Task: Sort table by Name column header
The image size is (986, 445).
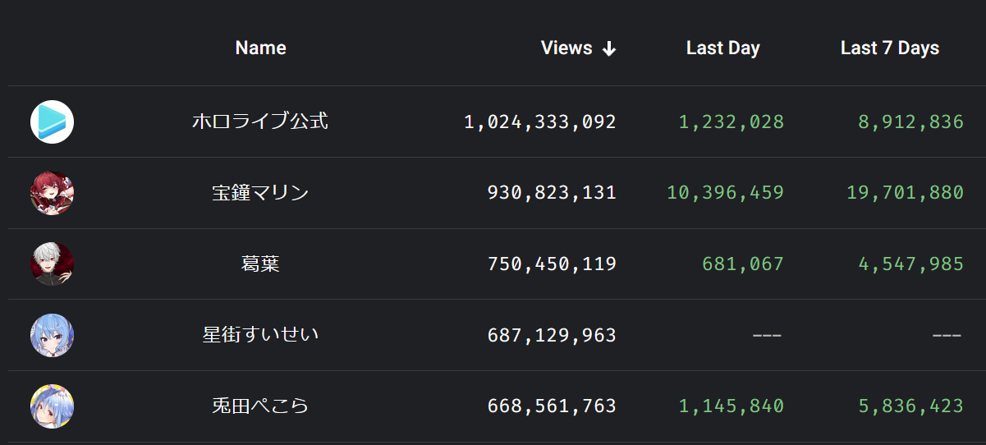Action: coord(260,48)
